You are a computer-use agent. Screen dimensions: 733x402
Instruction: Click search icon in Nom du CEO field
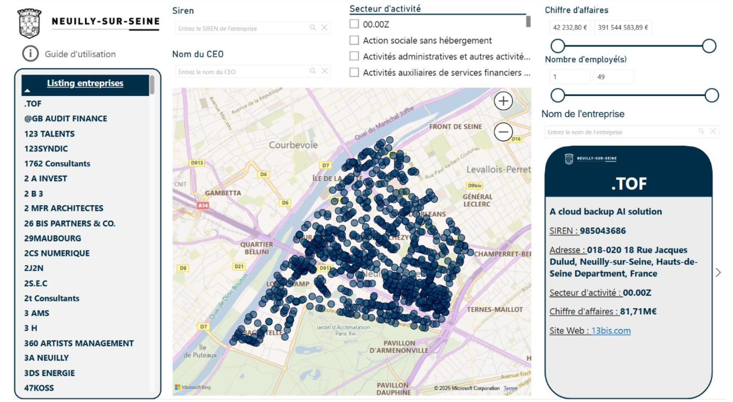pos(313,71)
